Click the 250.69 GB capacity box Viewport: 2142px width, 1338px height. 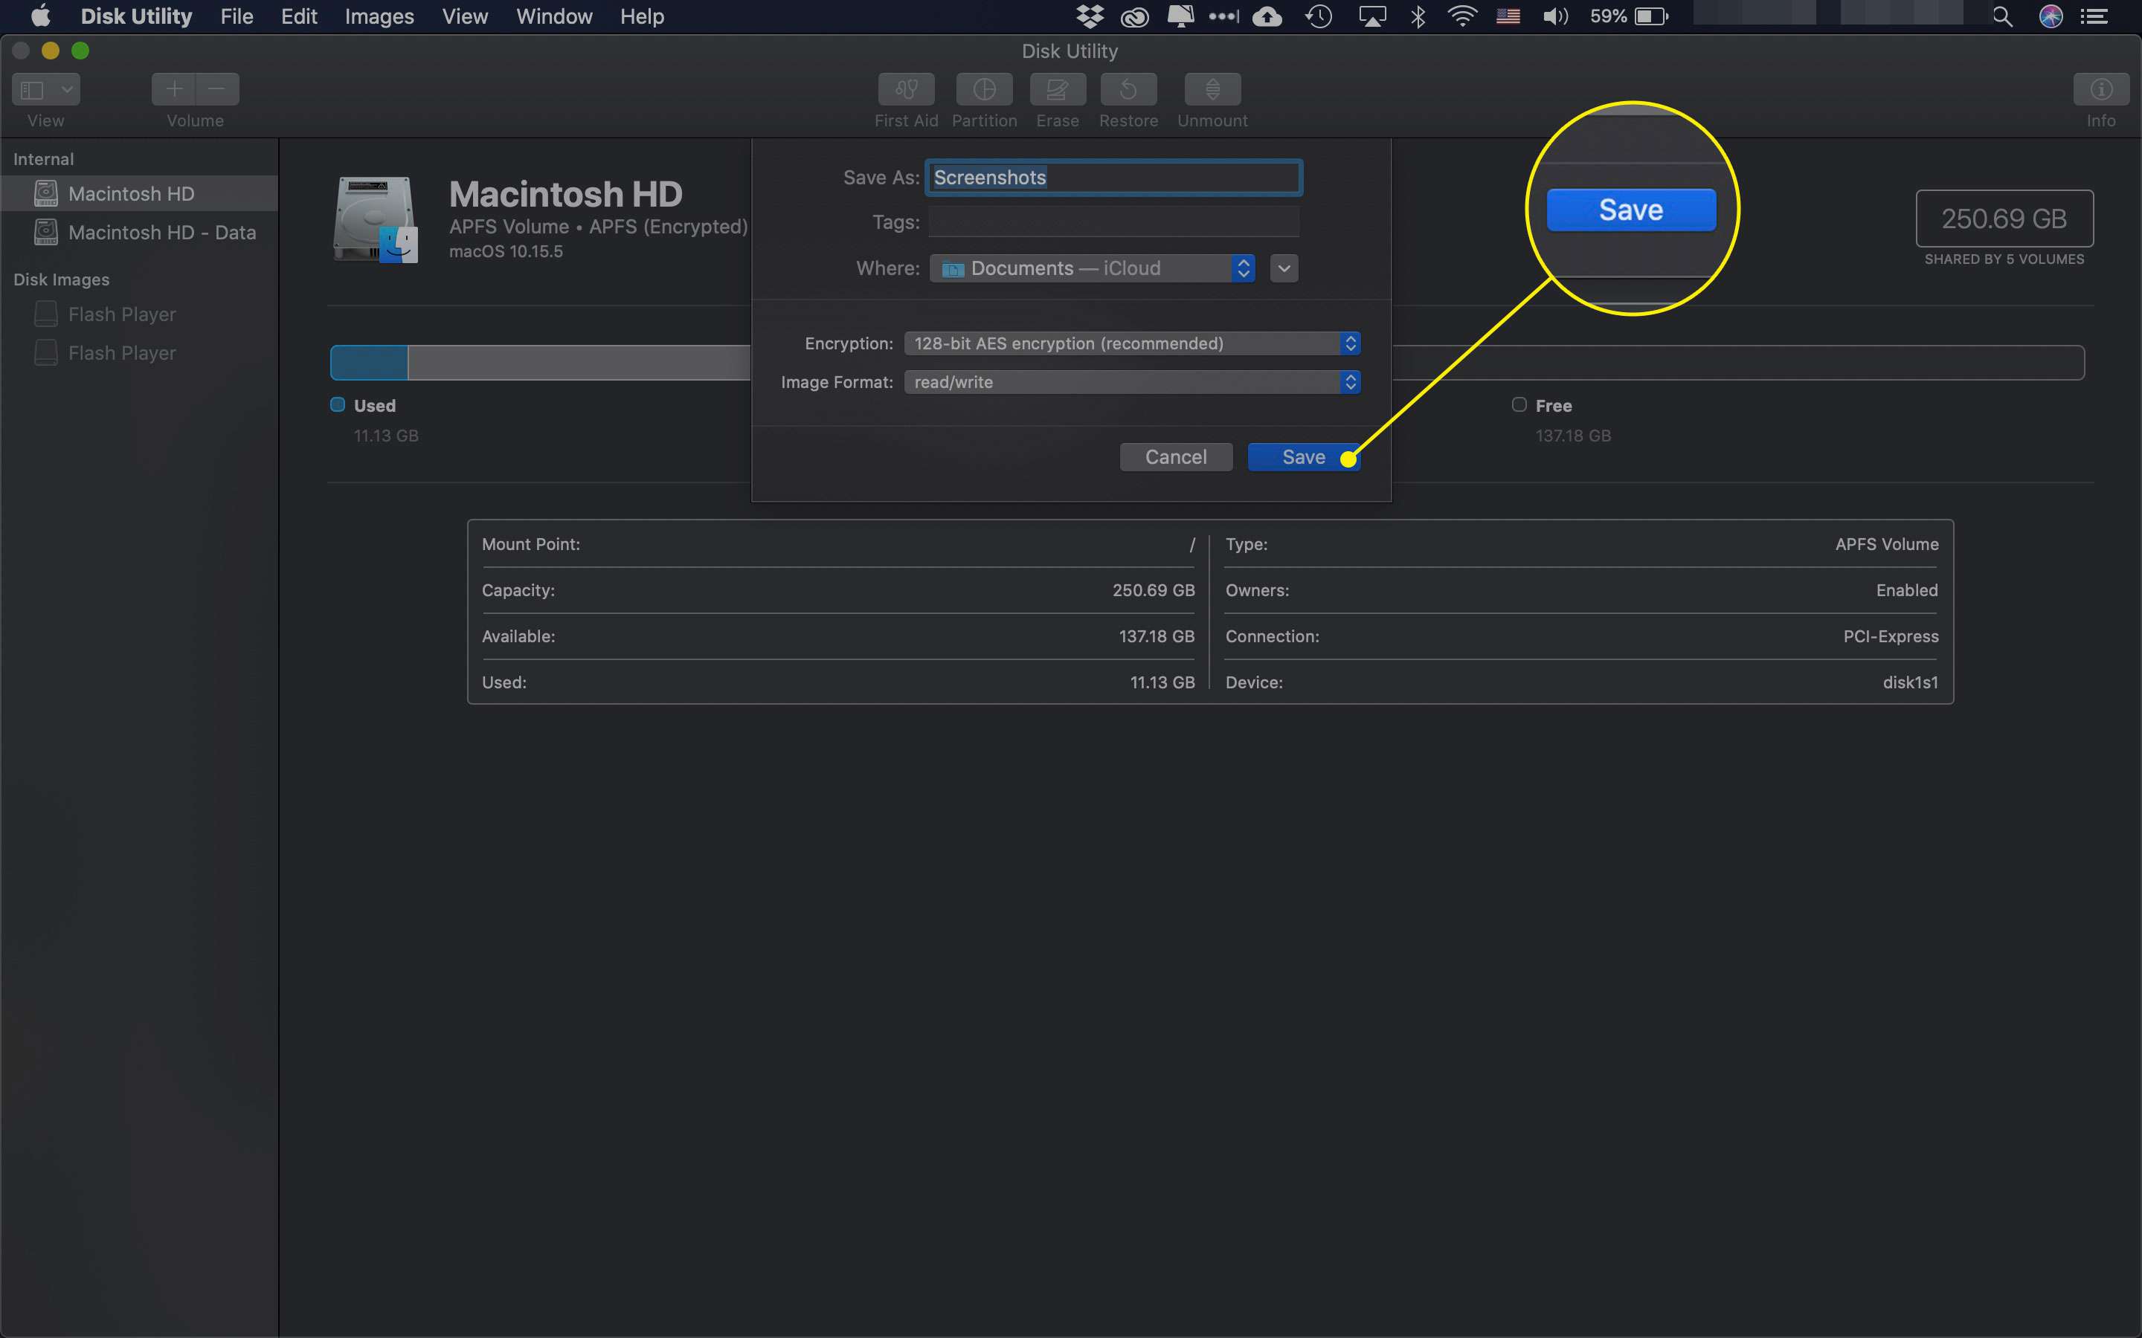pyautogui.click(x=2004, y=219)
